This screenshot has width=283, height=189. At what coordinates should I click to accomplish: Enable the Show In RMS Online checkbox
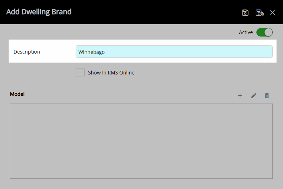pyautogui.click(x=80, y=73)
